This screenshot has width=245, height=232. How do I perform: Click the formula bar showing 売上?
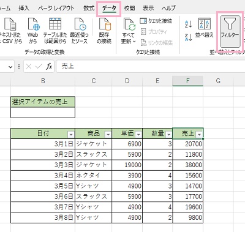pyautogui.click(x=151, y=66)
